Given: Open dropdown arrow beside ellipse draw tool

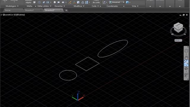Looking at the screenshot, I should (66, 2).
